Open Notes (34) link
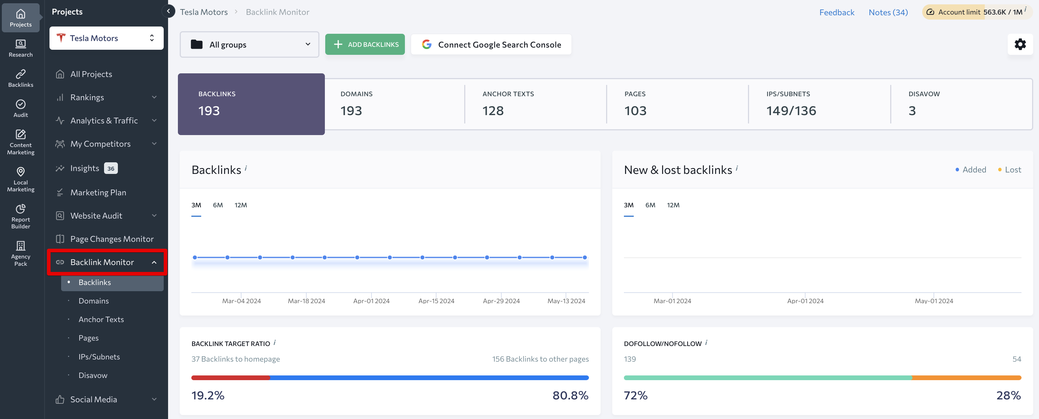This screenshot has height=419, width=1039. [888, 12]
